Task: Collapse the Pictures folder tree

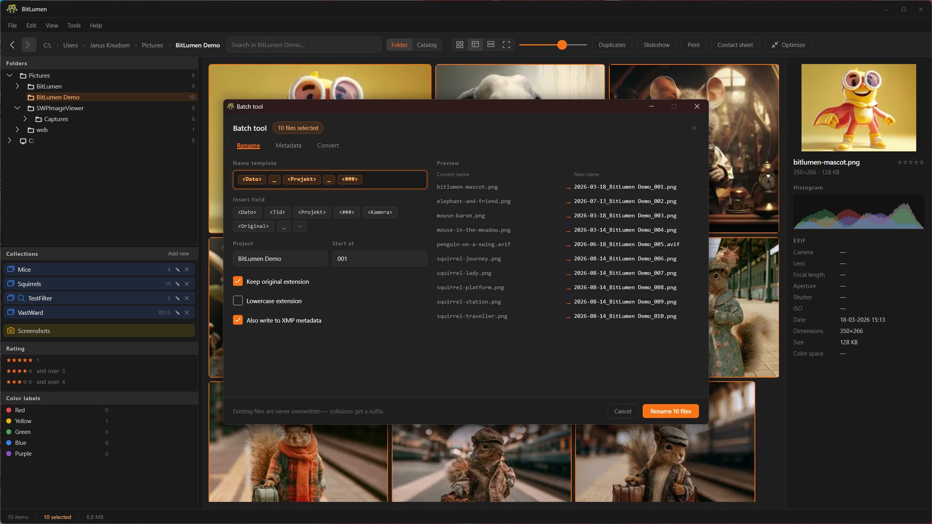Action: [x=10, y=75]
